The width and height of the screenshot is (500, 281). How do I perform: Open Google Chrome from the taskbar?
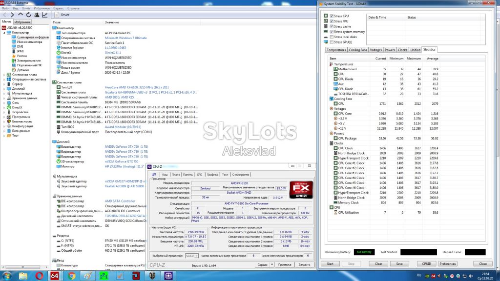click(71, 276)
